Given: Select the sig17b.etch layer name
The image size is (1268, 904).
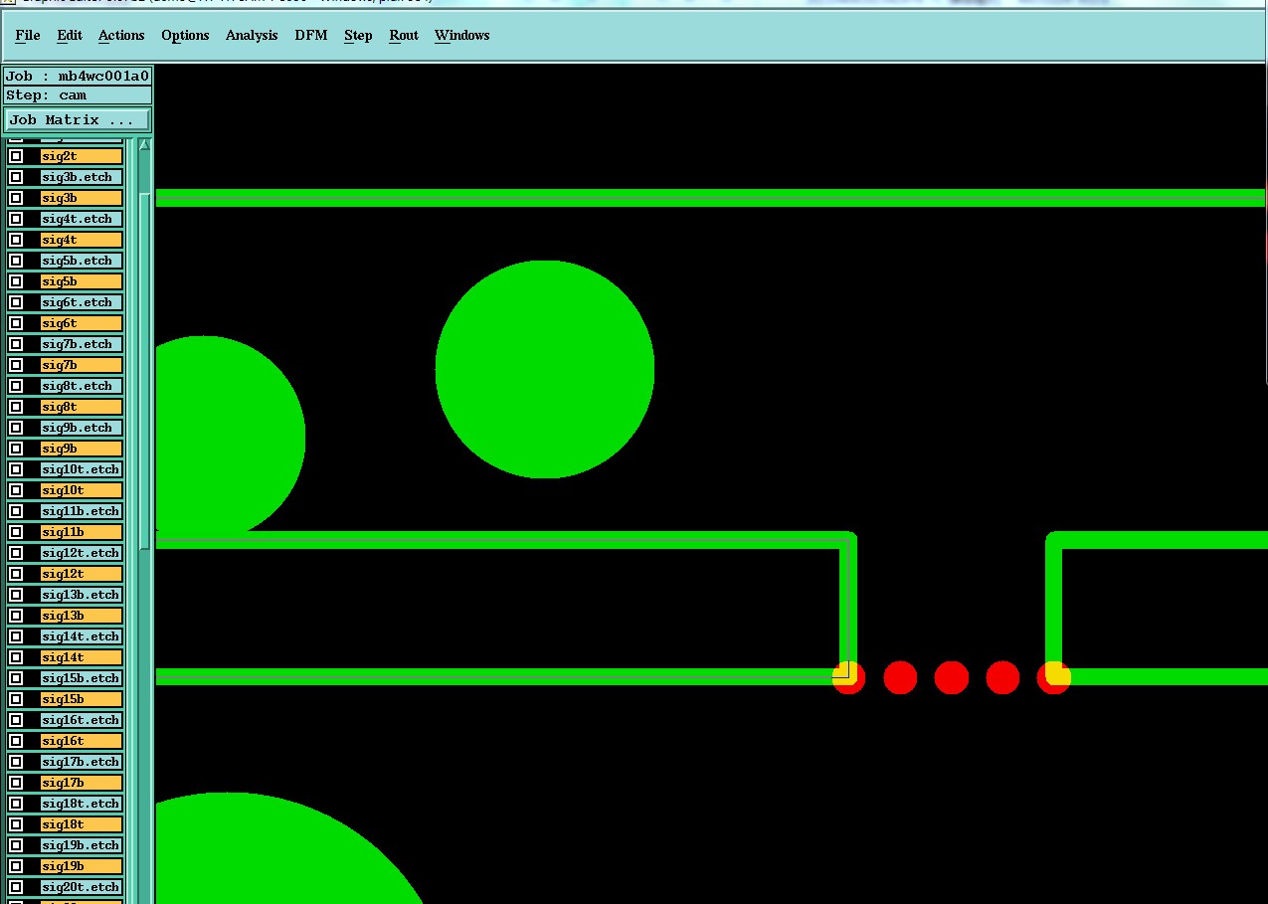Looking at the screenshot, I should coord(82,762).
